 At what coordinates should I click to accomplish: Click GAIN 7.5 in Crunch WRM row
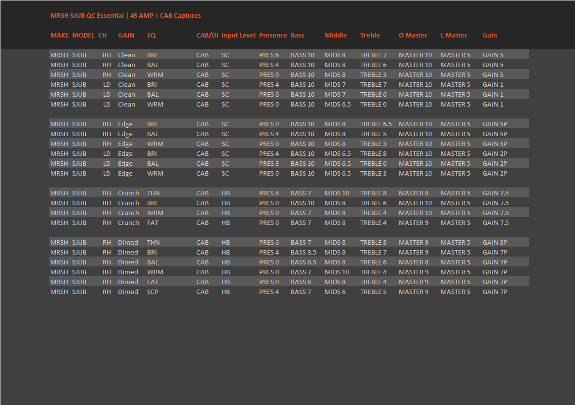click(x=496, y=213)
